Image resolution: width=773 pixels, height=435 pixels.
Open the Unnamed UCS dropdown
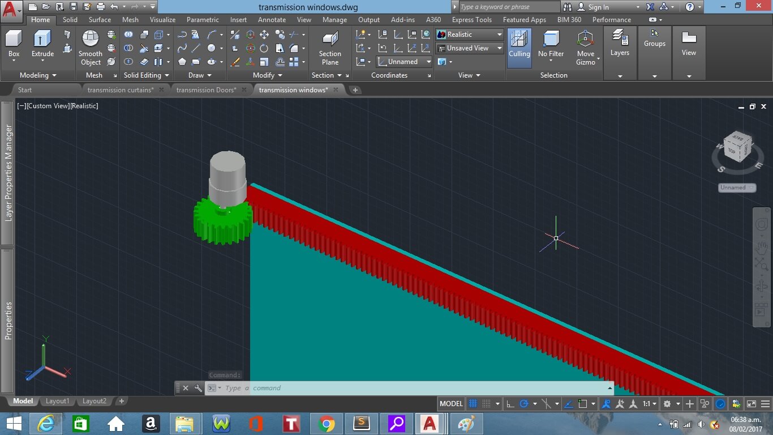(x=404, y=62)
